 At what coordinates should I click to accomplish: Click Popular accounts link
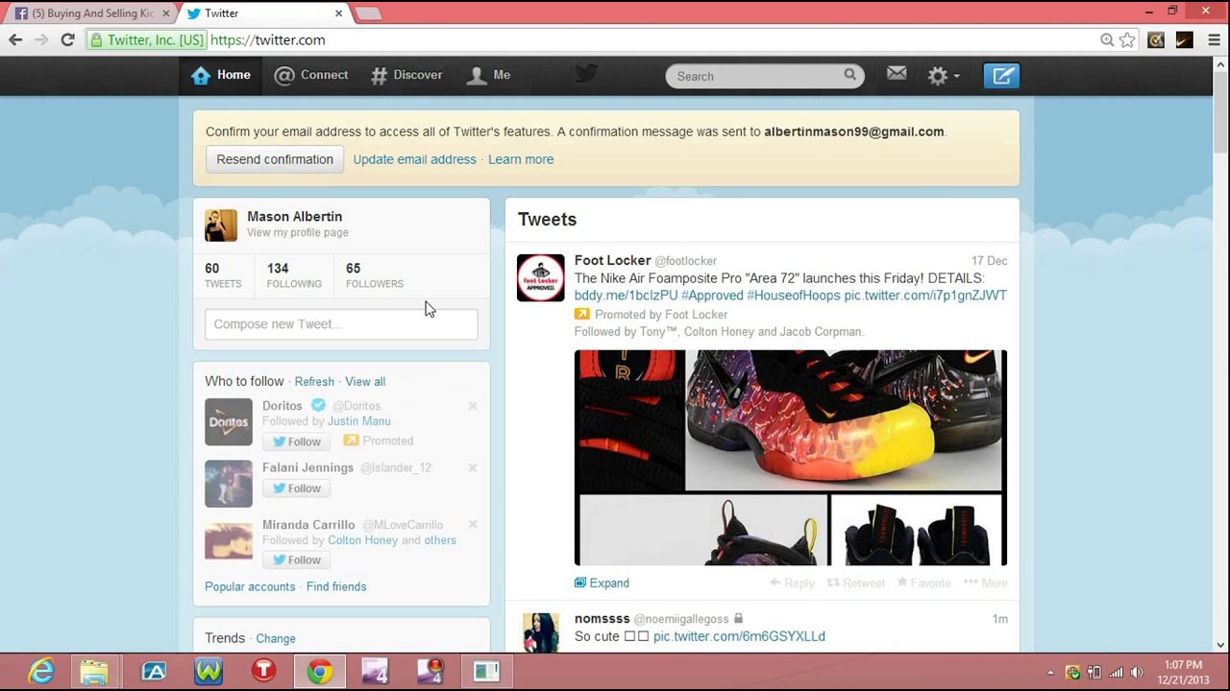[250, 586]
